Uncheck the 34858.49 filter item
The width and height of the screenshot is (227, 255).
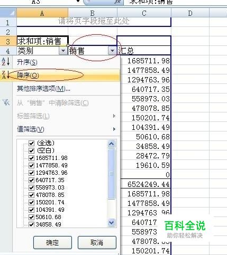(31, 224)
